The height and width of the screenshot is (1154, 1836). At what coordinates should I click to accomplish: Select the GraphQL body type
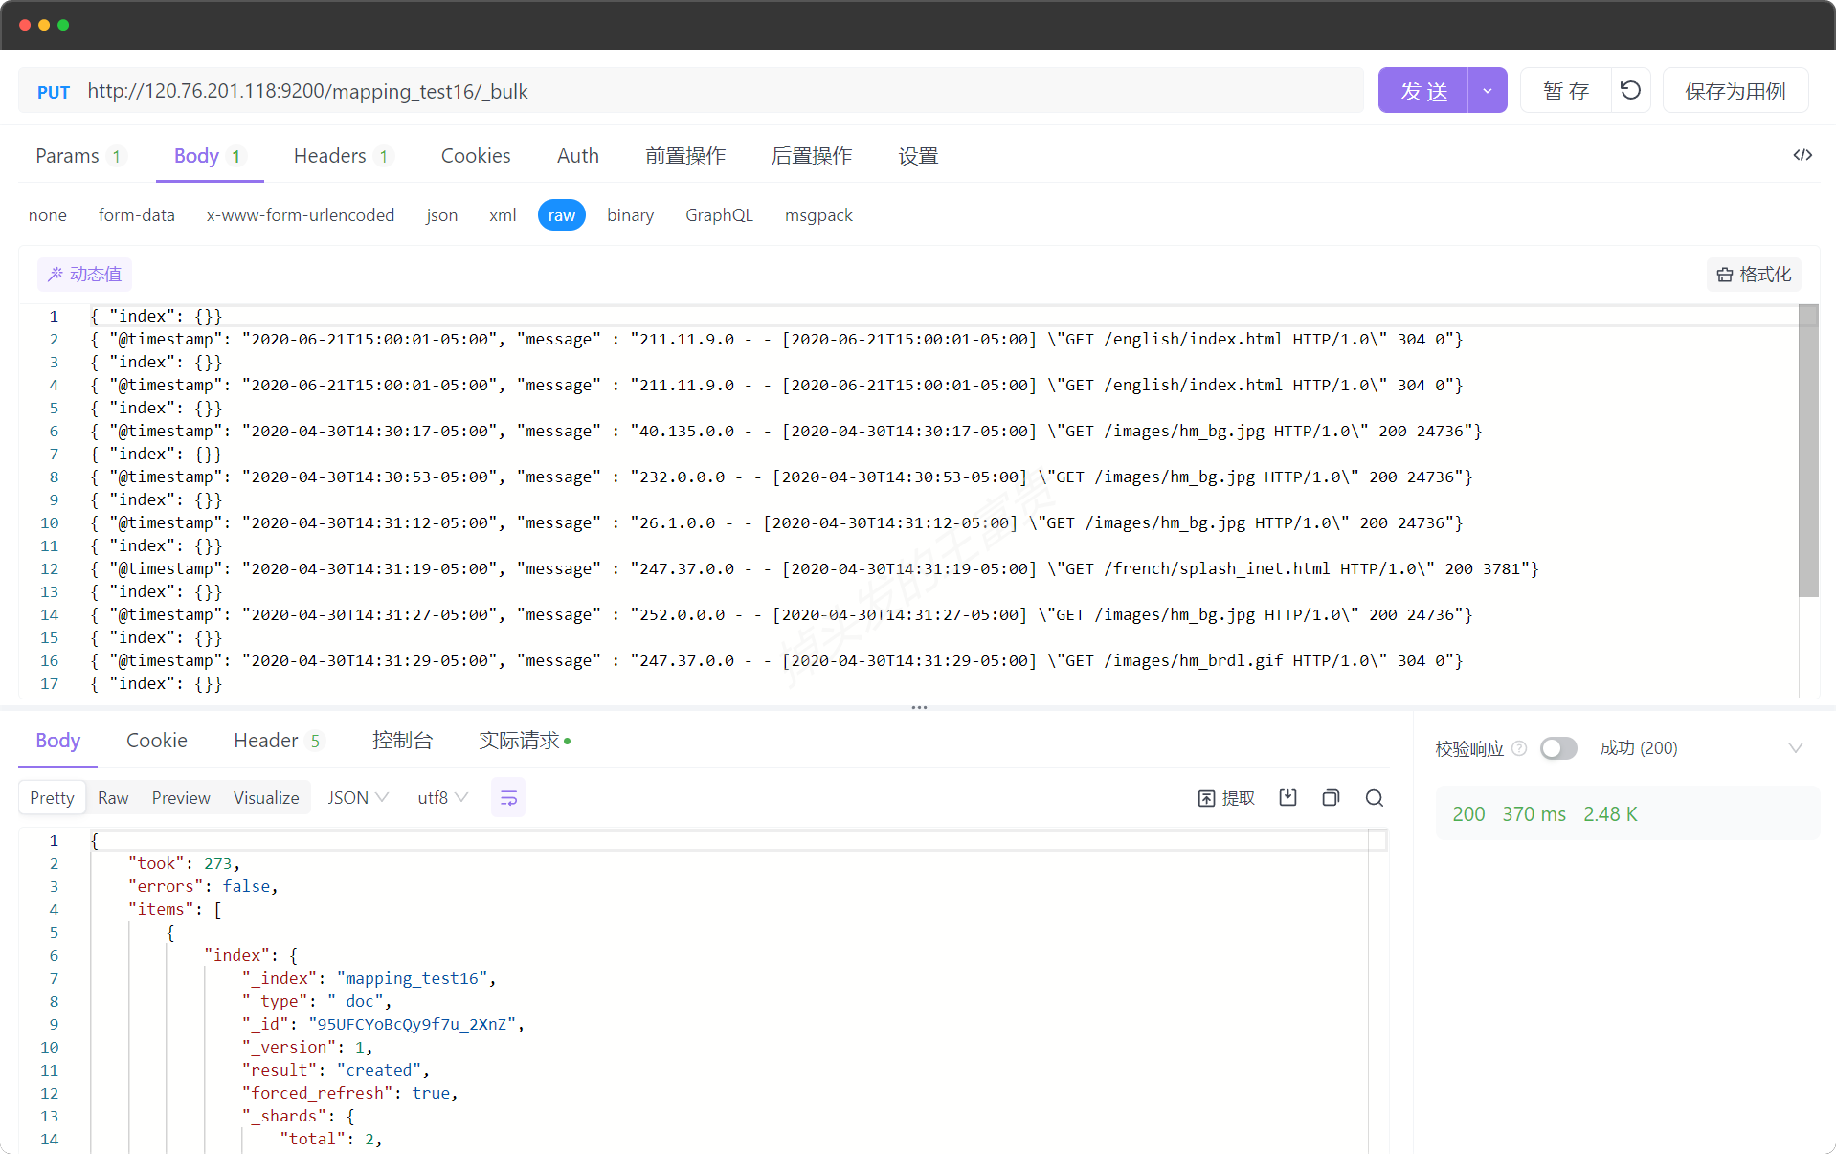click(720, 215)
